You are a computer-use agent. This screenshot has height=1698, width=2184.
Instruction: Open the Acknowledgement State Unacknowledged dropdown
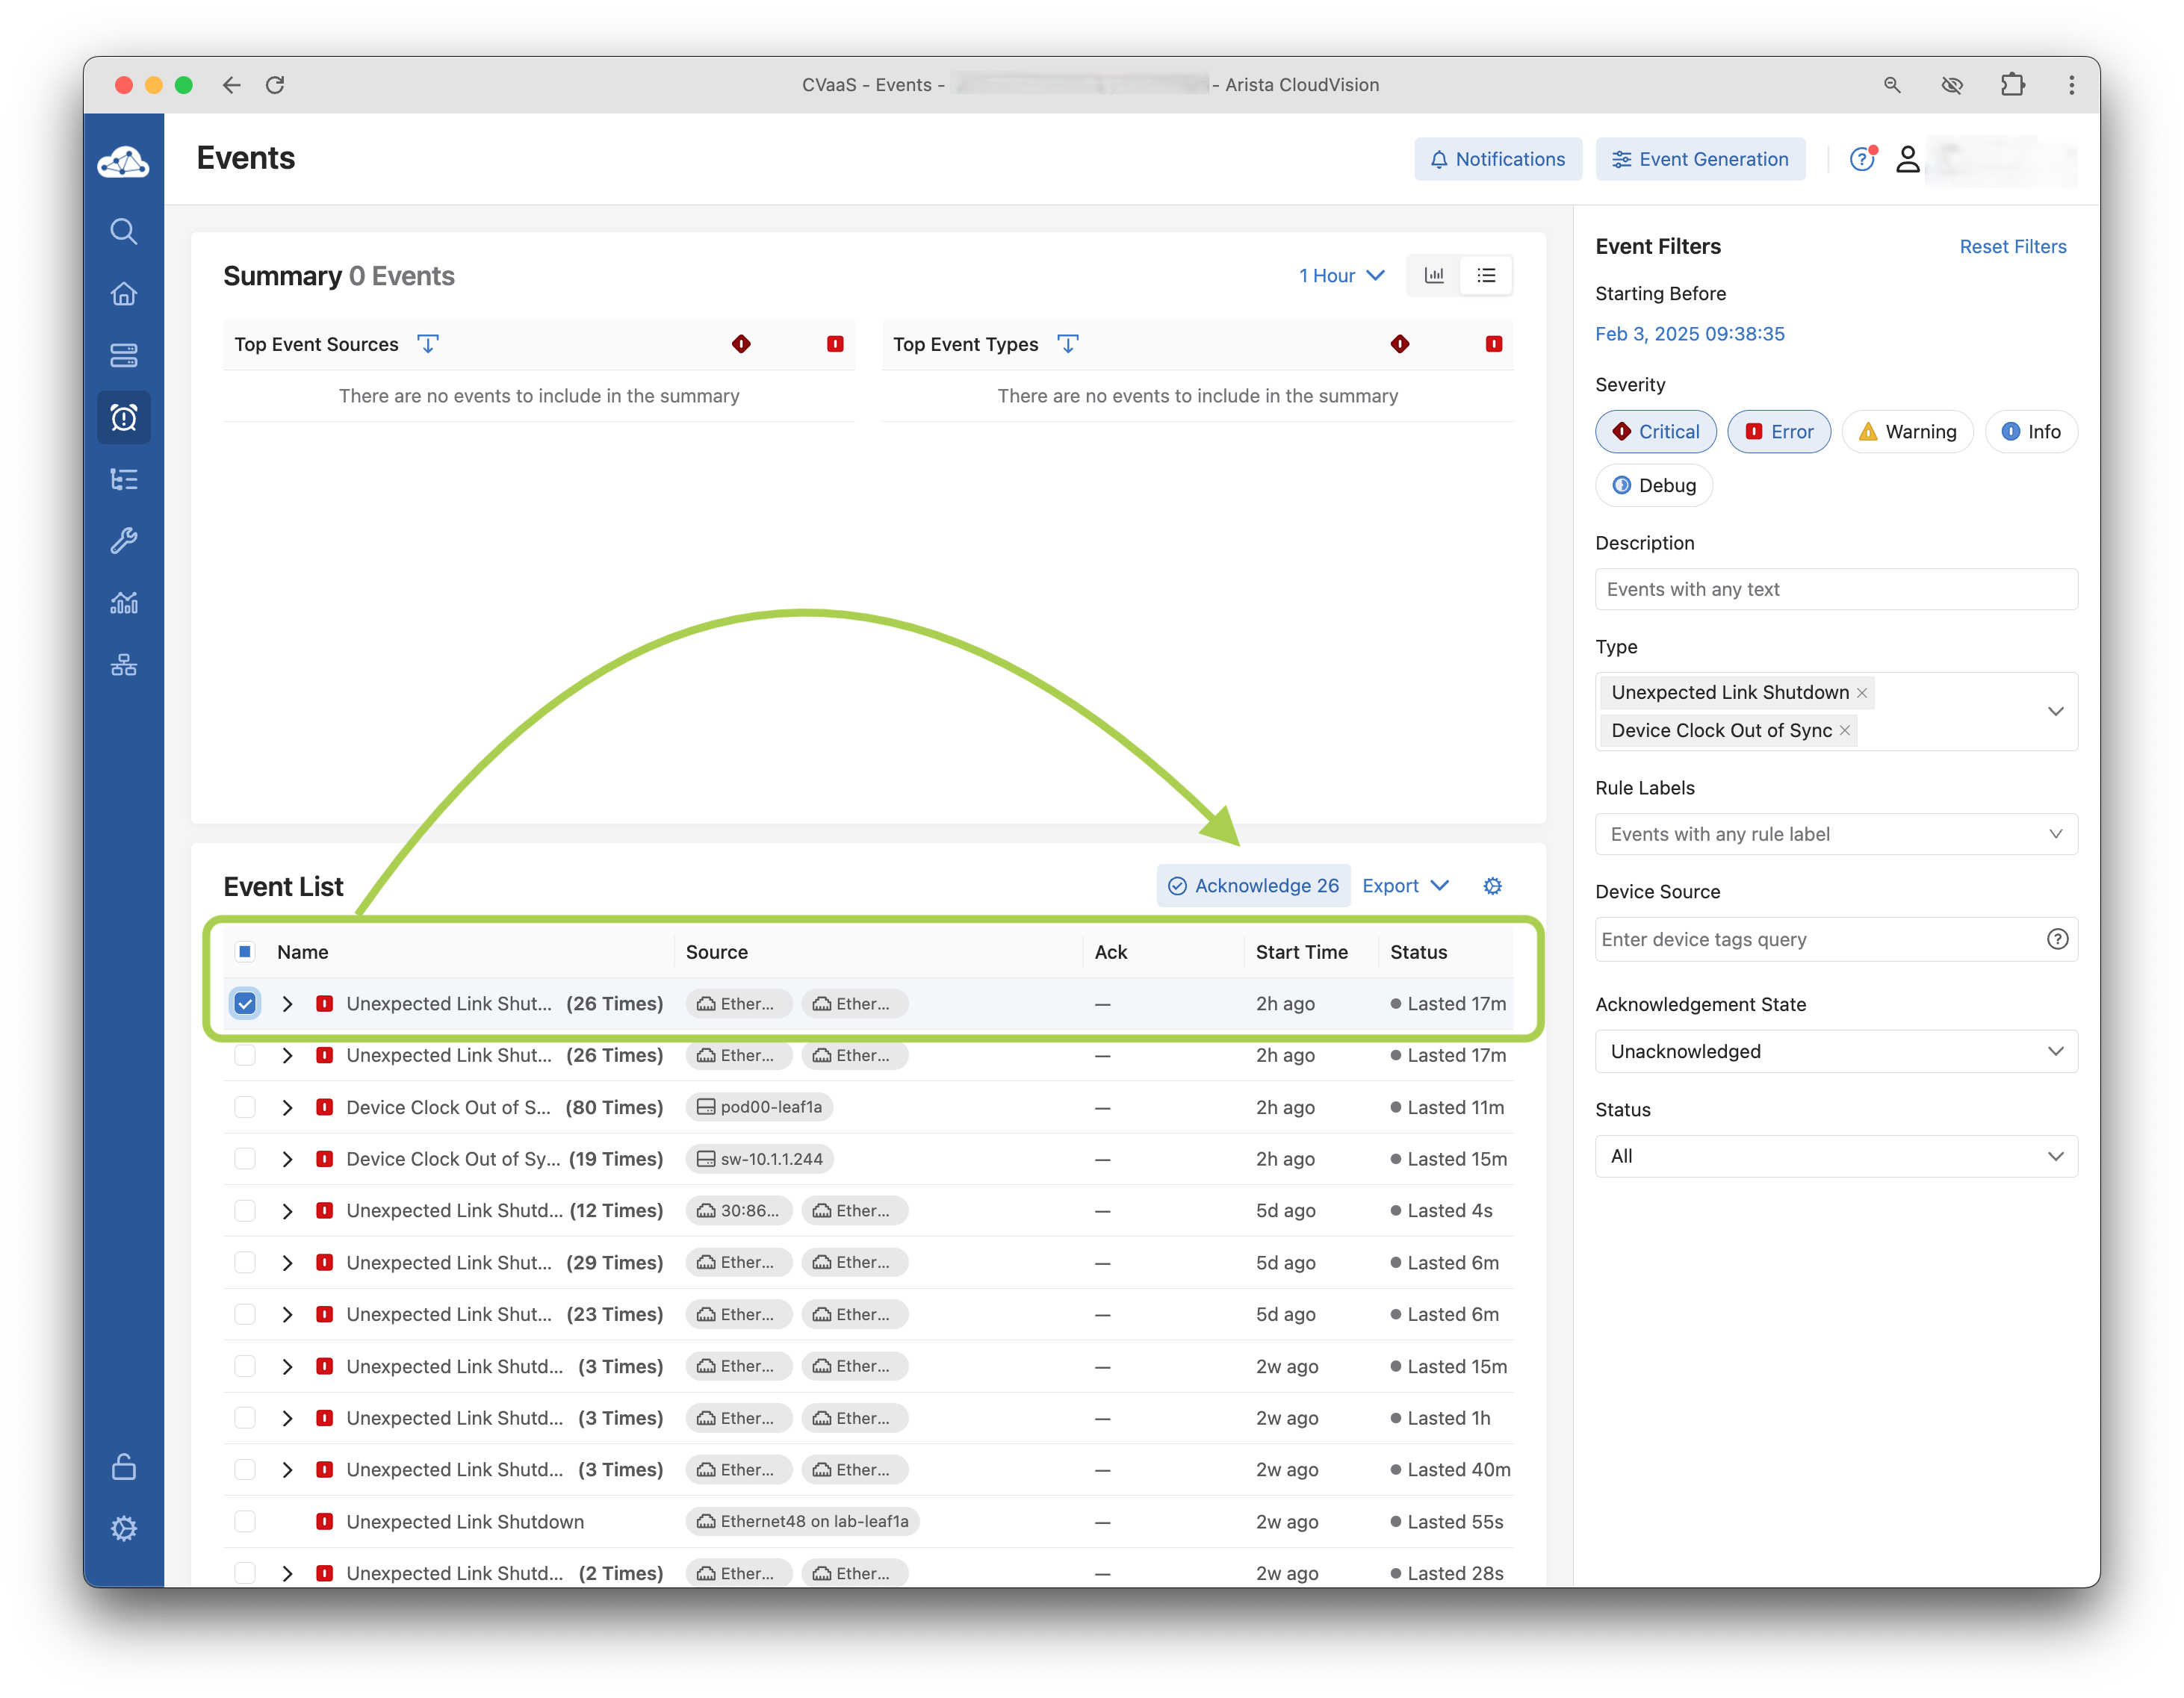(1835, 1051)
